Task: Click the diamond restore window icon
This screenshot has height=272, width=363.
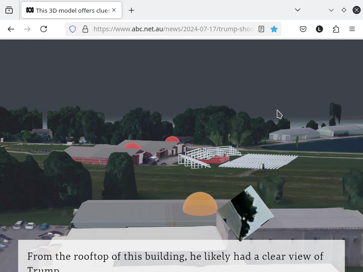Action: [344, 10]
